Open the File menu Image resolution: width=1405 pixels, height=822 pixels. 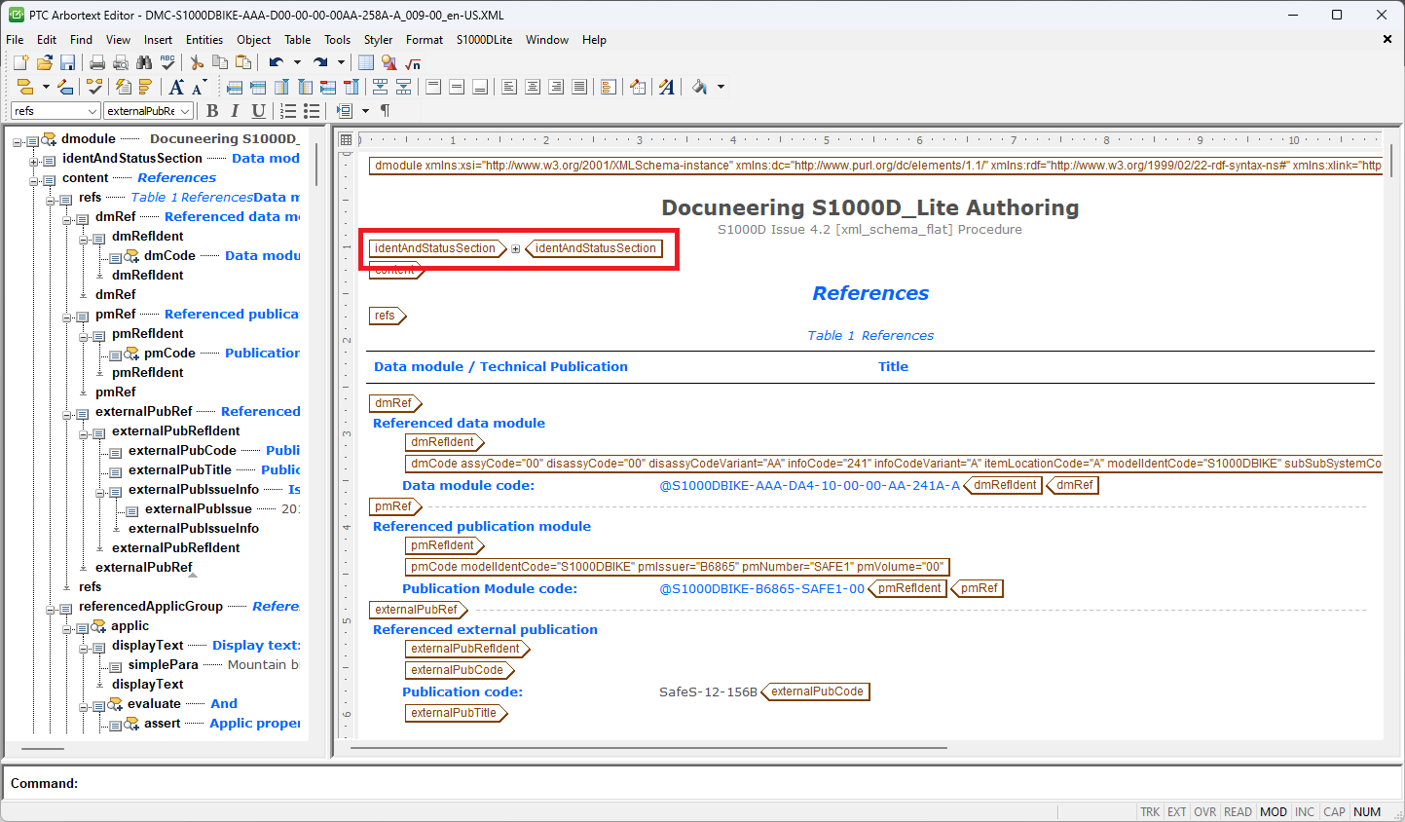coord(15,40)
